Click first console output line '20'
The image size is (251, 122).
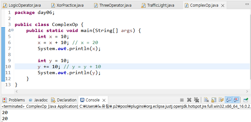(5, 112)
